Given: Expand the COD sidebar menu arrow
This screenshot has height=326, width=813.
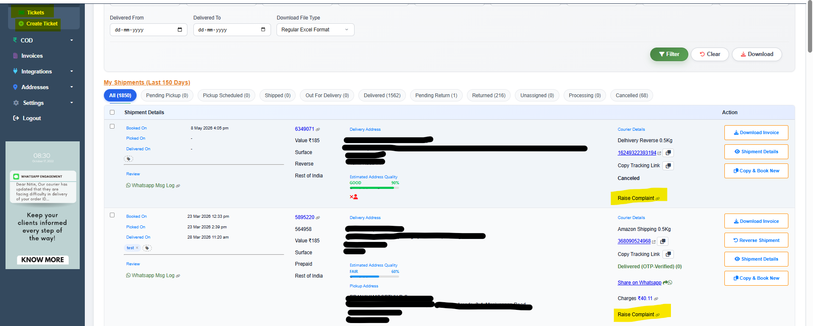Looking at the screenshot, I should (72, 40).
